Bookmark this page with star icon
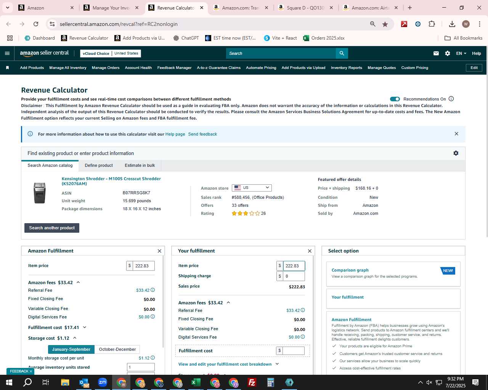Viewport: 488px width, 390px height. coord(385,24)
